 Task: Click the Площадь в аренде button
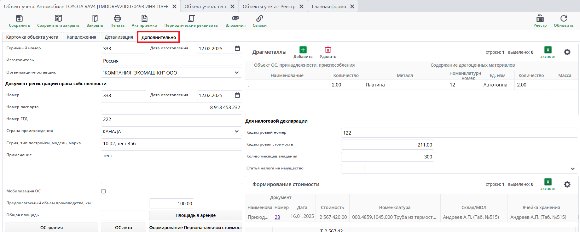point(195,216)
